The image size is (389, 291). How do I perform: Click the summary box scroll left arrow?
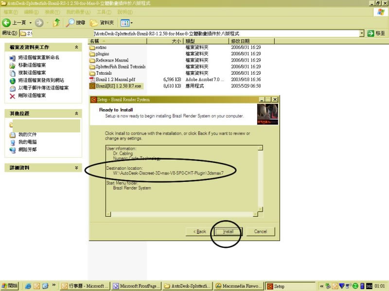click(108, 214)
